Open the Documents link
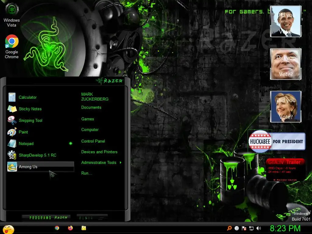The width and height of the screenshot is (312, 234). 91,108
